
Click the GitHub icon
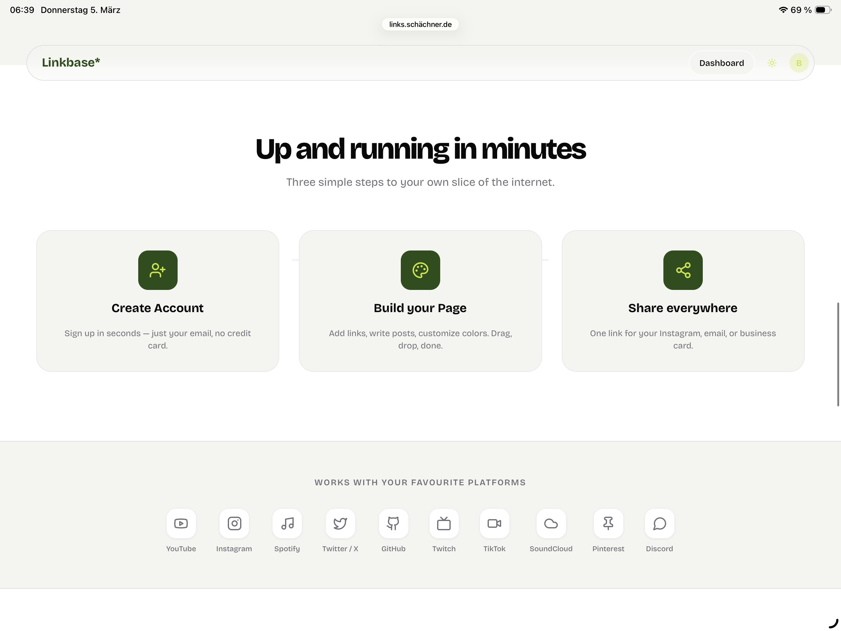tap(393, 524)
